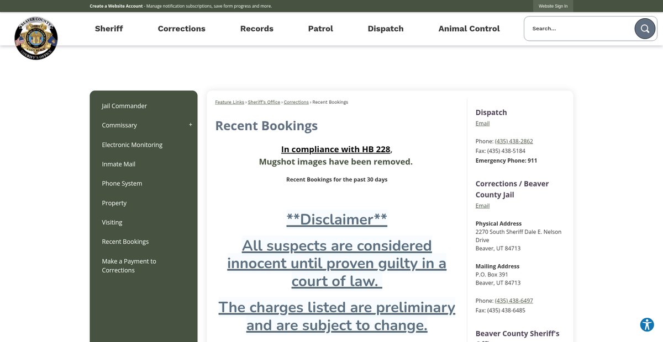Screen dimensions: 663x342
Task: Click the search magnifier icon button
Action: tap(644, 29)
